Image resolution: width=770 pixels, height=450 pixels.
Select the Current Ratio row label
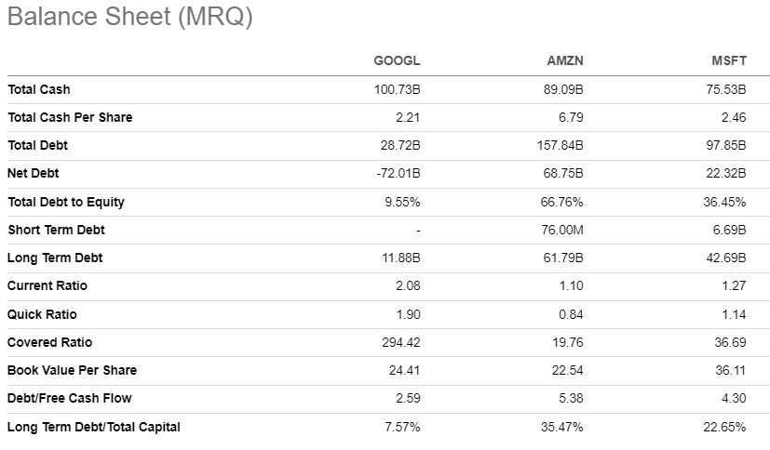click(x=47, y=285)
